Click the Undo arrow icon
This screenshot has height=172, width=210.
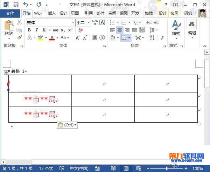[26, 5]
